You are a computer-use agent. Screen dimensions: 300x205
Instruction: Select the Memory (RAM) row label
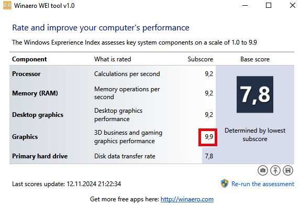point(35,93)
